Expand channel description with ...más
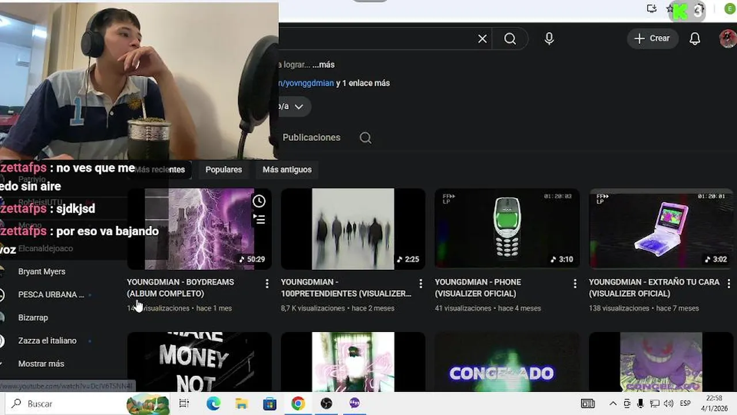Viewport: 737px width, 415px height. click(x=324, y=65)
